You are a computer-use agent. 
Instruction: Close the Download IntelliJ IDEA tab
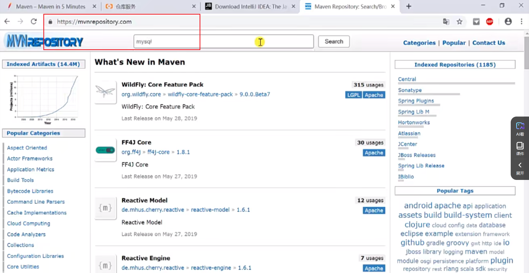293,6
